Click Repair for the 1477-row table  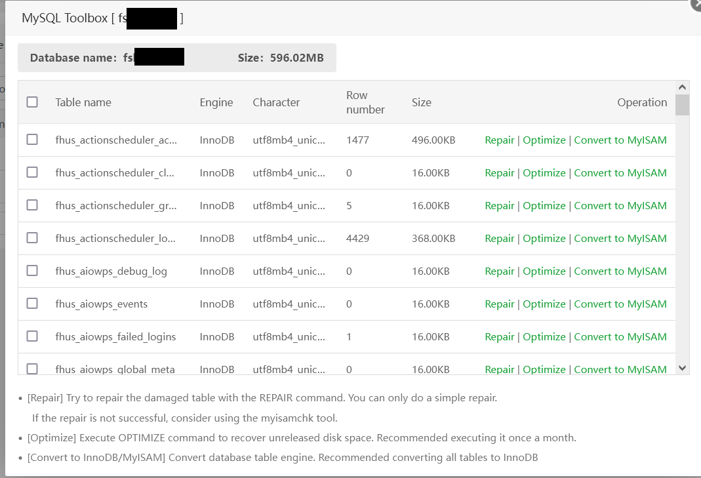[499, 140]
